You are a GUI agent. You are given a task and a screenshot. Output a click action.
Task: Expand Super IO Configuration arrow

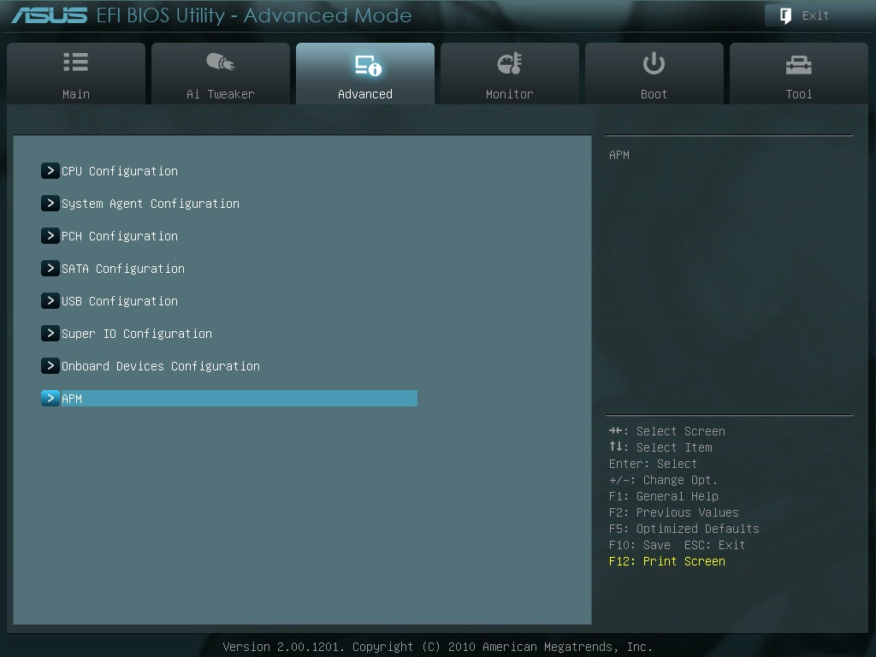click(x=50, y=333)
